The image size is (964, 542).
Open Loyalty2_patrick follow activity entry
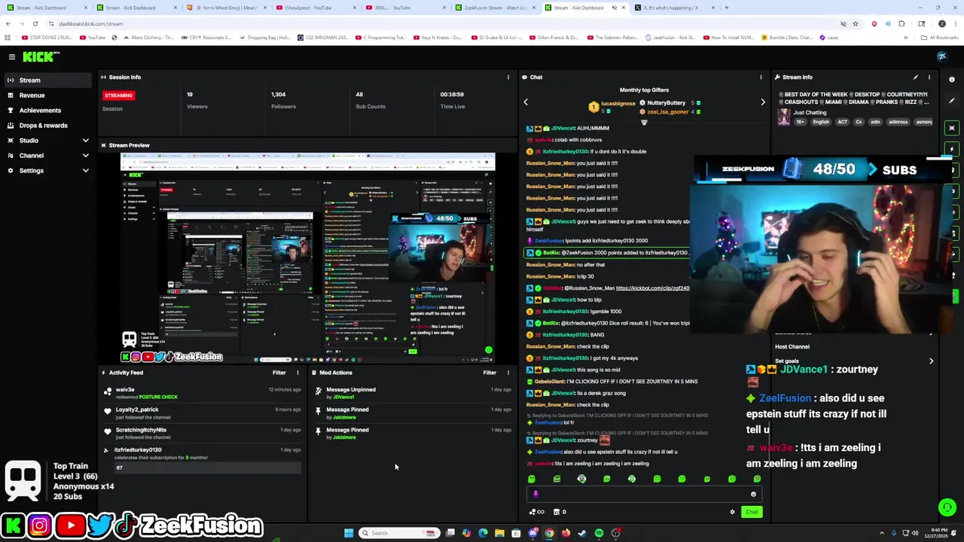203,413
